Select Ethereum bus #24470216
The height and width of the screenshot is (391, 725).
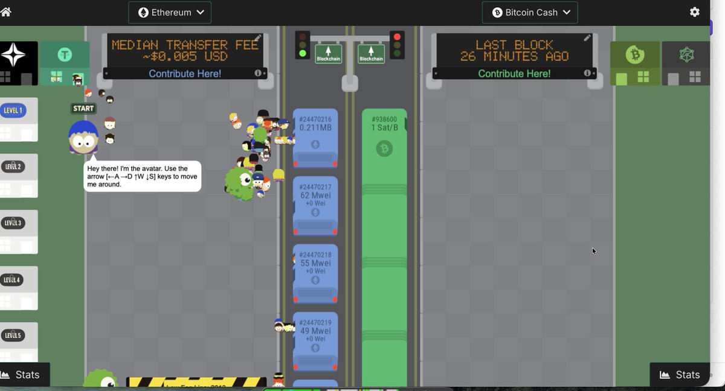315,138
